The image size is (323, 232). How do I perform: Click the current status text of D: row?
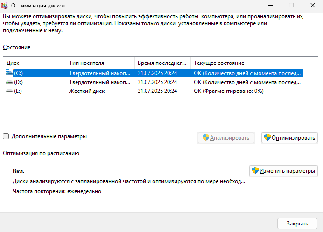pyautogui.click(x=247, y=82)
